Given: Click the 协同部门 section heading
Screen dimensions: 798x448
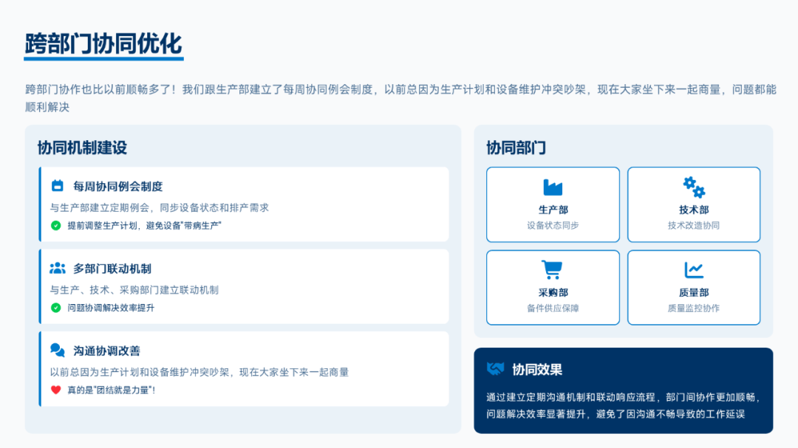Looking at the screenshot, I should tap(516, 148).
